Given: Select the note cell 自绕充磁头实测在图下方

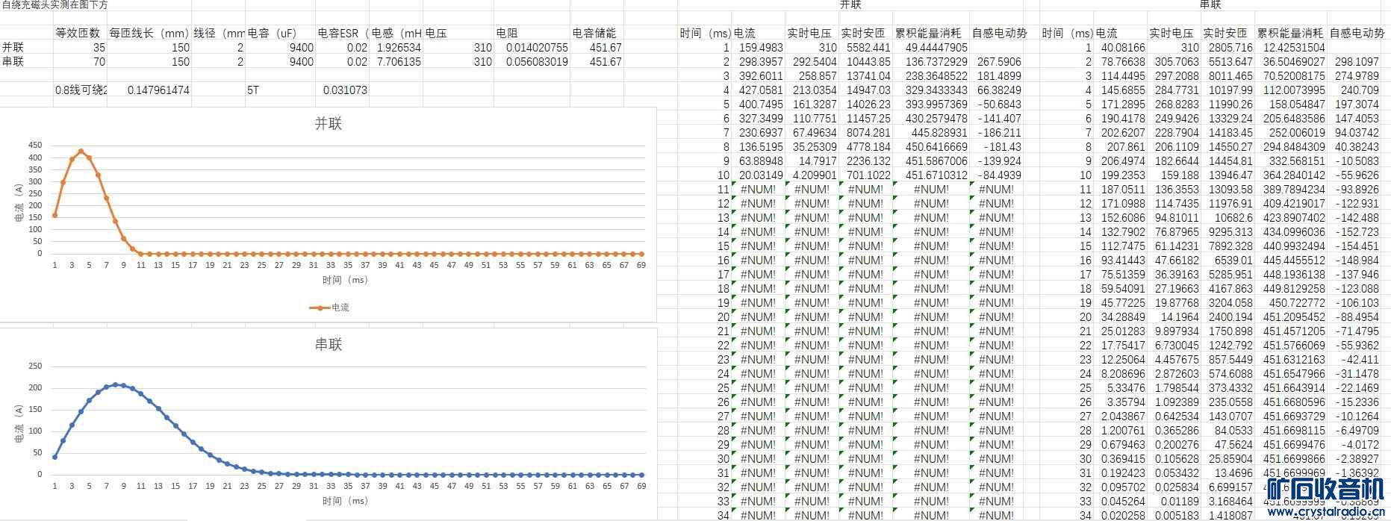Looking at the screenshot, I should coord(55,4).
